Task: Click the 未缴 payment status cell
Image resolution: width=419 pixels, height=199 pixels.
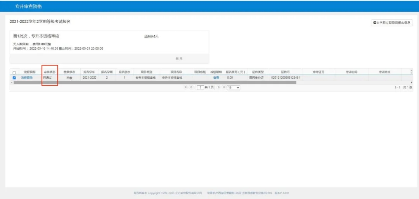Action: [69, 78]
